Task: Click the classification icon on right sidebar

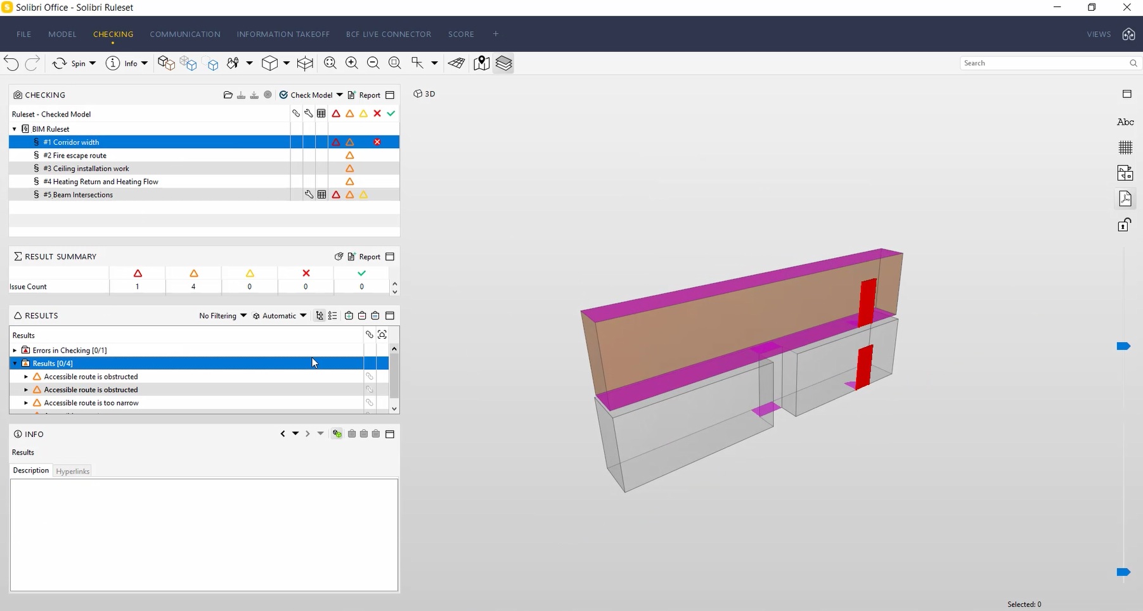Action: click(1125, 173)
